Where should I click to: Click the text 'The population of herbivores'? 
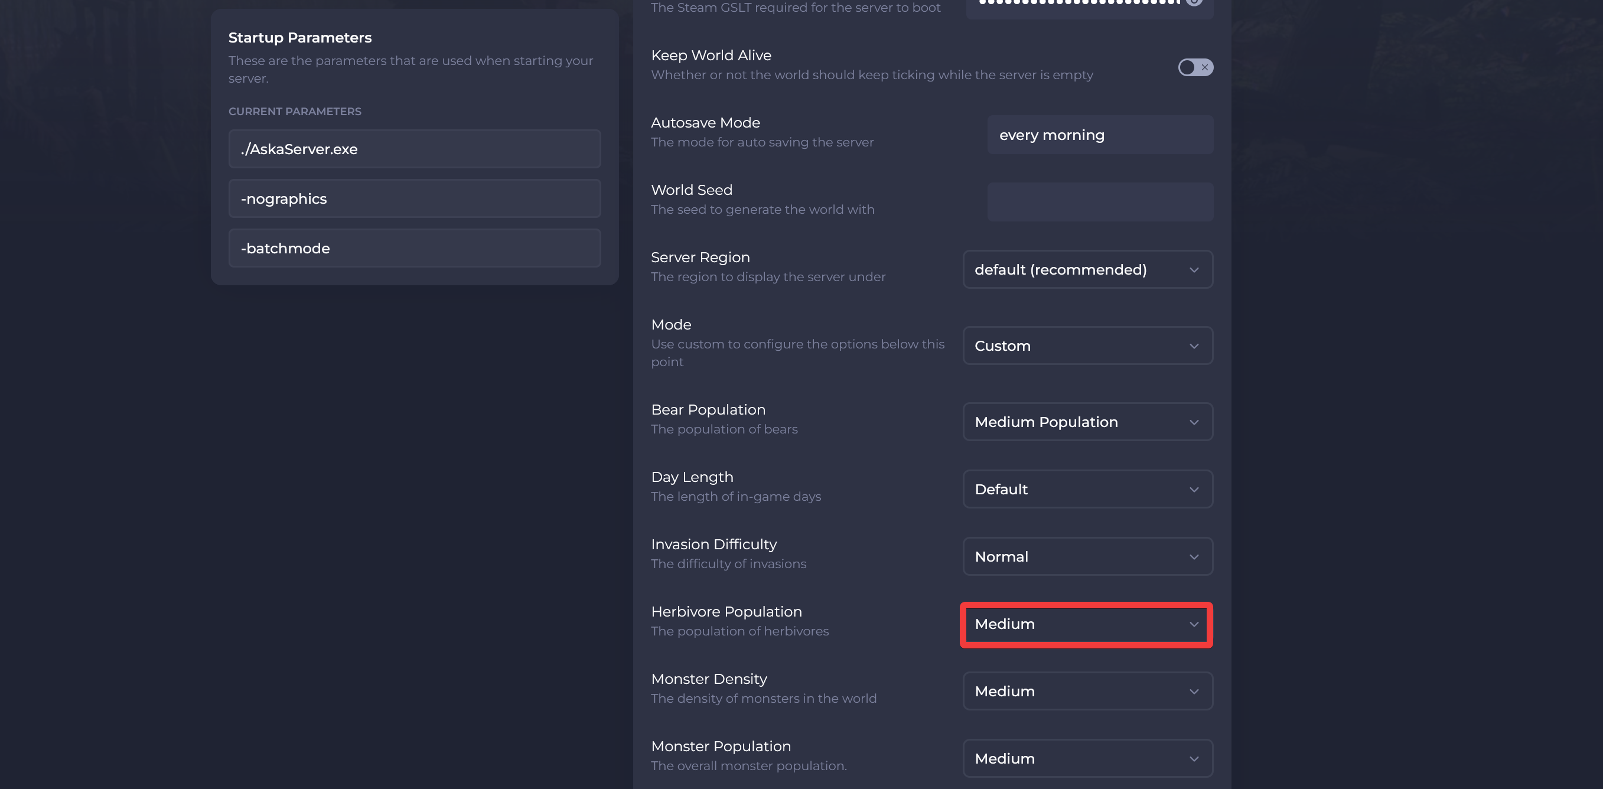point(740,631)
